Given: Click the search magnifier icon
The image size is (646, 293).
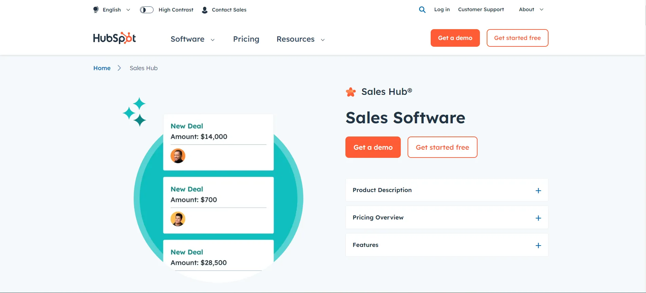Looking at the screenshot, I should pos(422,9).
